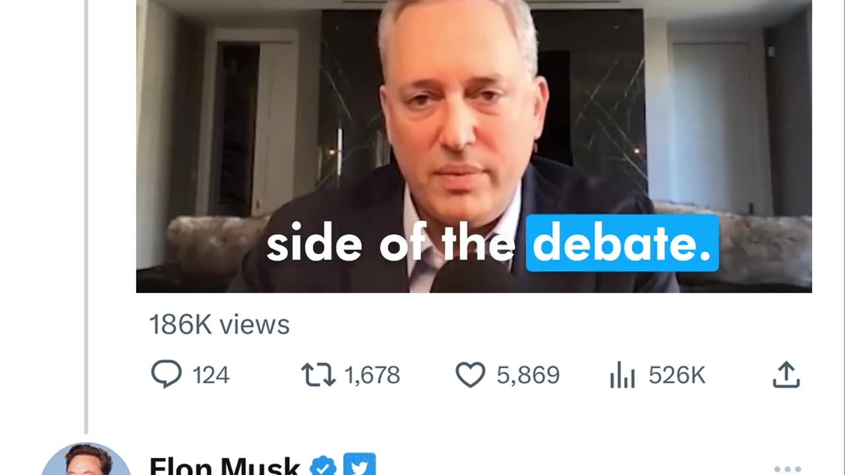The image size is (845, 475).
Task: Click the 5,869 likes count
Action: (x=528, y=375)
